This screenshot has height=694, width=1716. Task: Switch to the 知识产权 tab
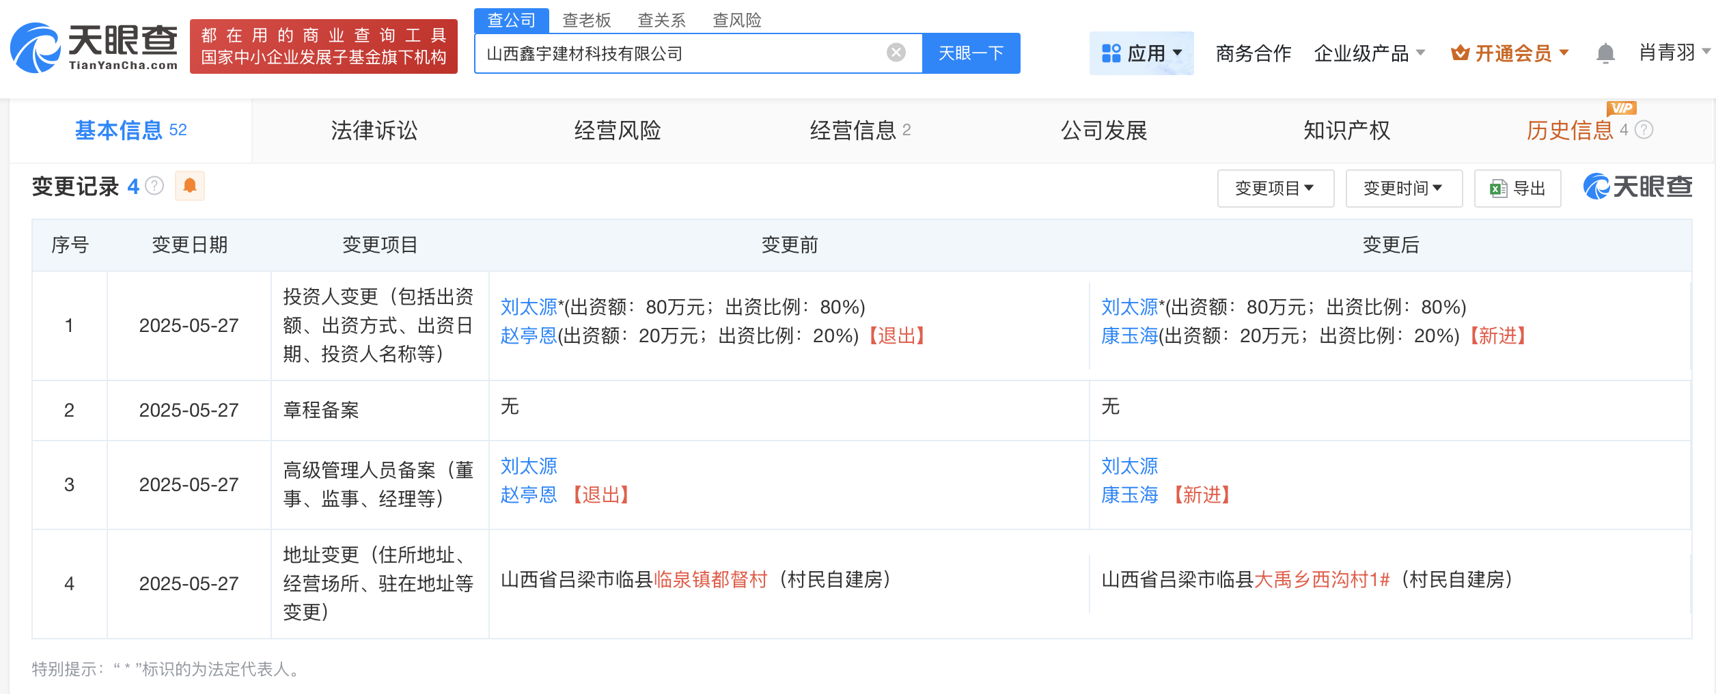pyautogui.click(x=1346, y=130)
